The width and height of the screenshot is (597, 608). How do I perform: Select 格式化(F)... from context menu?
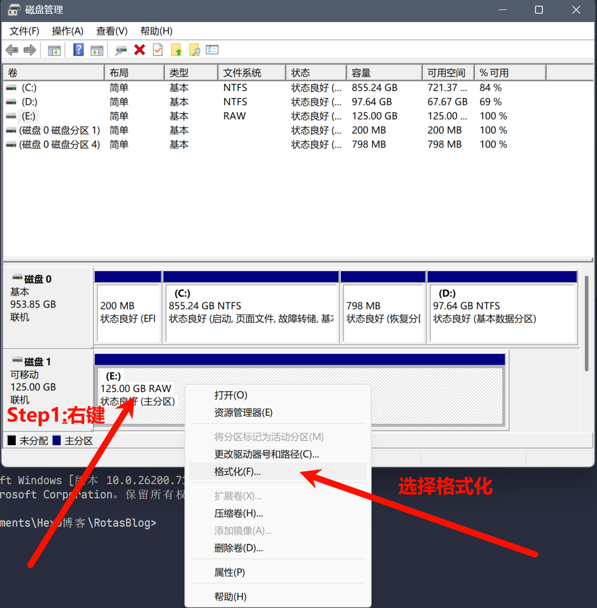[238, 471]
